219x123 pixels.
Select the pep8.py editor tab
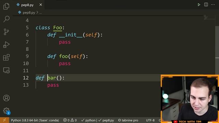29,5
